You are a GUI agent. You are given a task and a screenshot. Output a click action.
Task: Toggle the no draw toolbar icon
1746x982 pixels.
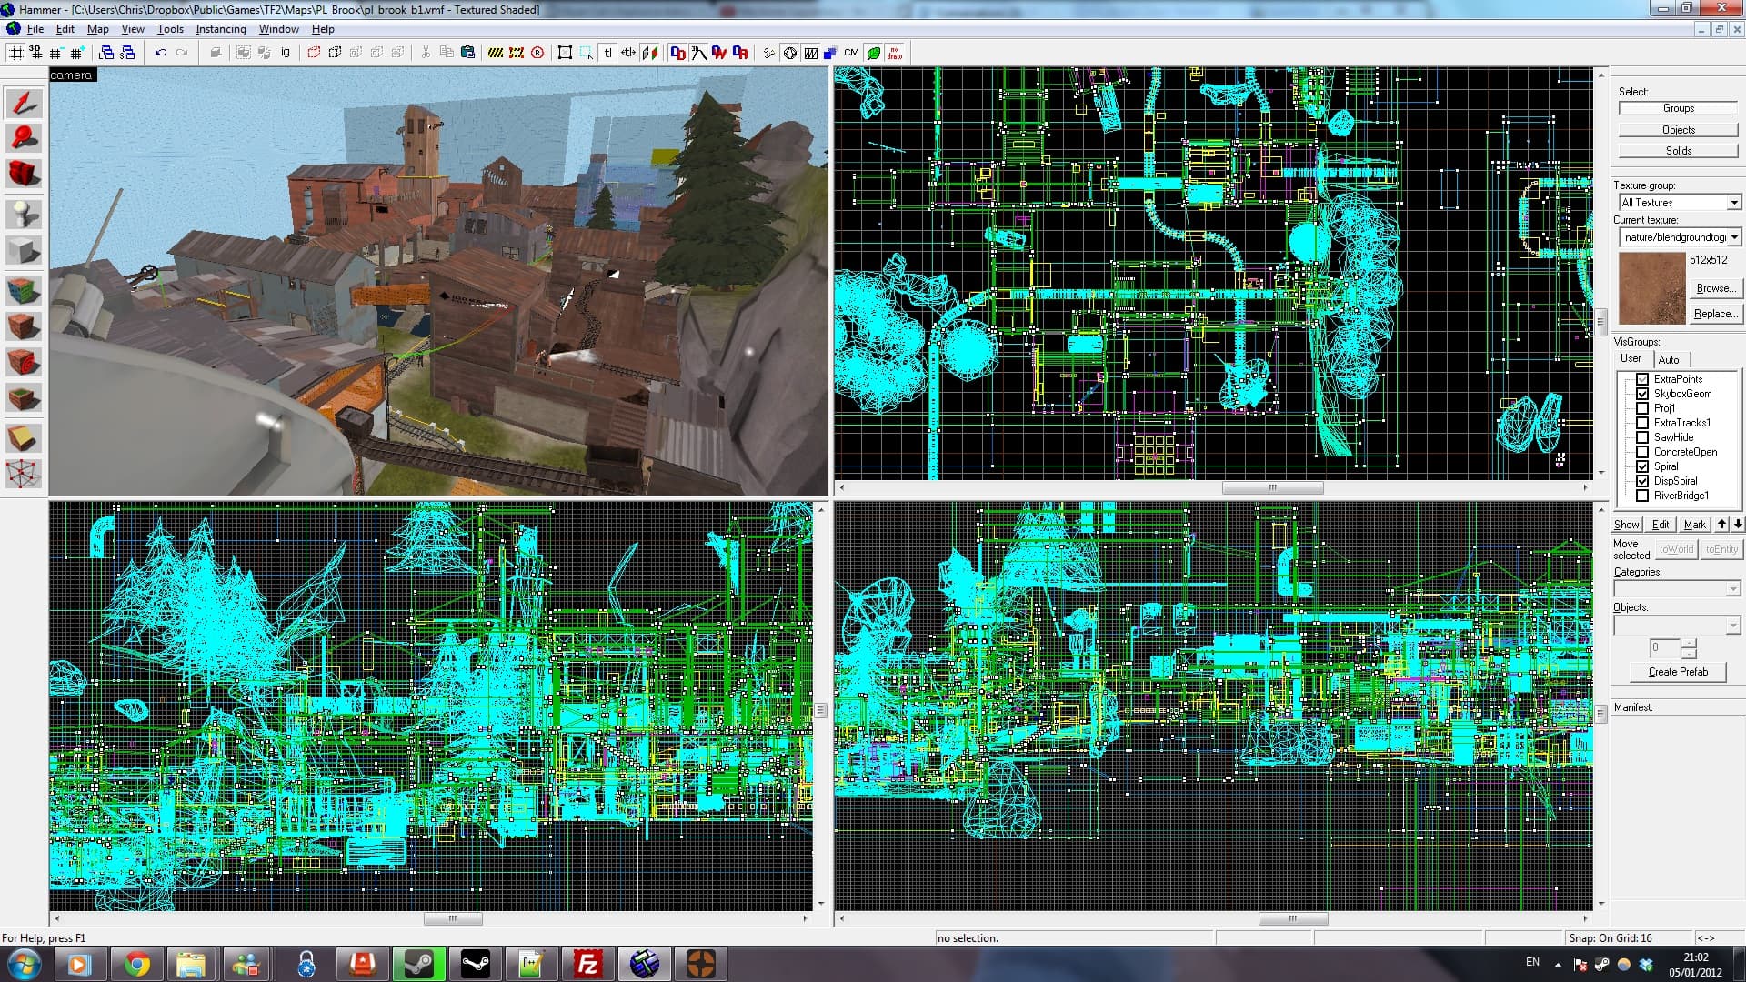point(895,53)
